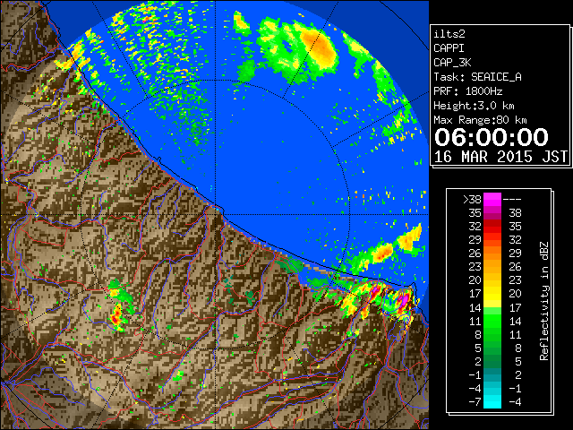The height and width of the screenshot is (430, 573).
Task: Pick the cyan swatch at legend bottom
Action: (x=492, y=402)
